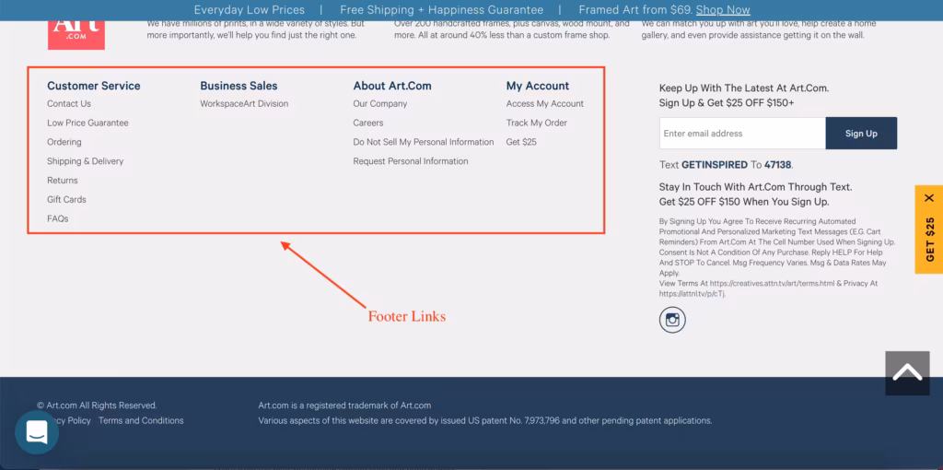
Task: Click the Customer Service heading
Action: click(x=94, y=86)
